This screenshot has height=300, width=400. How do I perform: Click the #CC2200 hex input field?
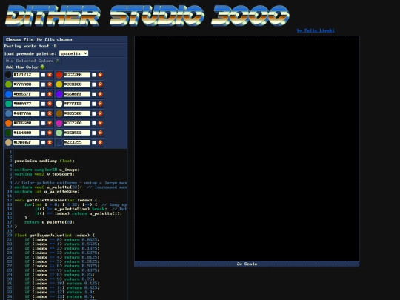(x=77, y=75)
